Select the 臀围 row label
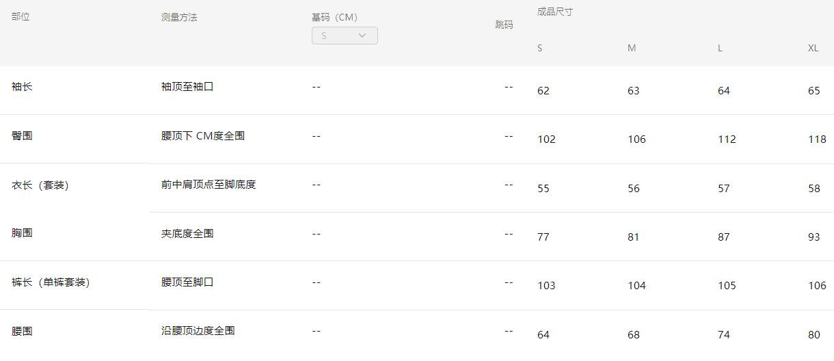834x361 pixels. (22, 135)
